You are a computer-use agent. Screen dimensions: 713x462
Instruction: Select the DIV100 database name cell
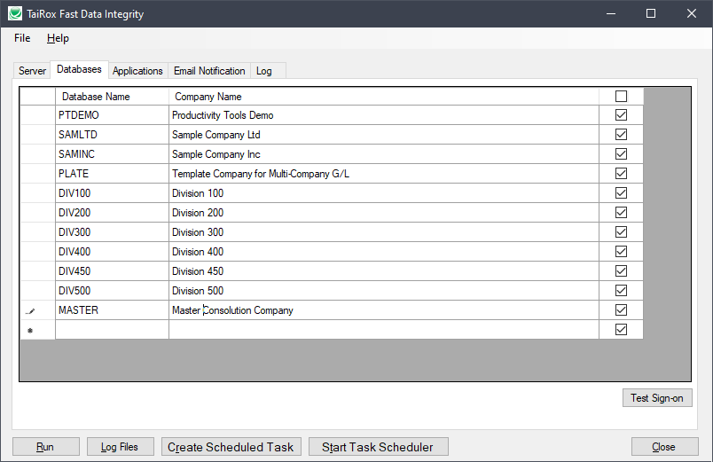(112, 193)
